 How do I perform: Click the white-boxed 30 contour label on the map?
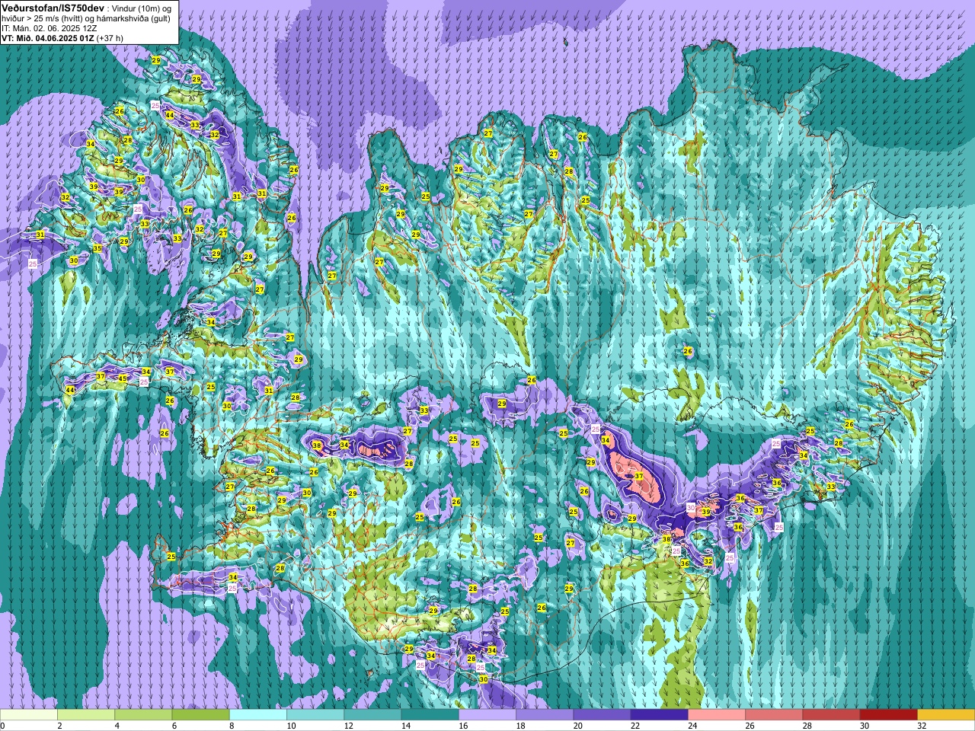[691, 507]
